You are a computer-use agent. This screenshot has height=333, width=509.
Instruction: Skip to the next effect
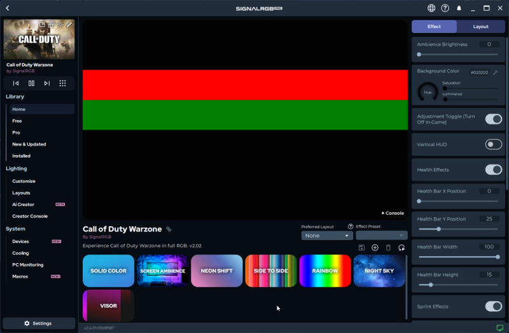pos(46,83)
